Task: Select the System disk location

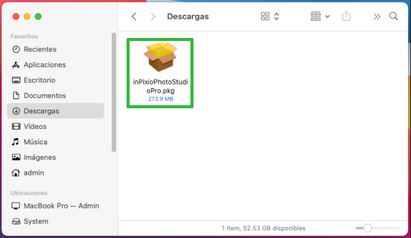Action: [x=55, y=221]
